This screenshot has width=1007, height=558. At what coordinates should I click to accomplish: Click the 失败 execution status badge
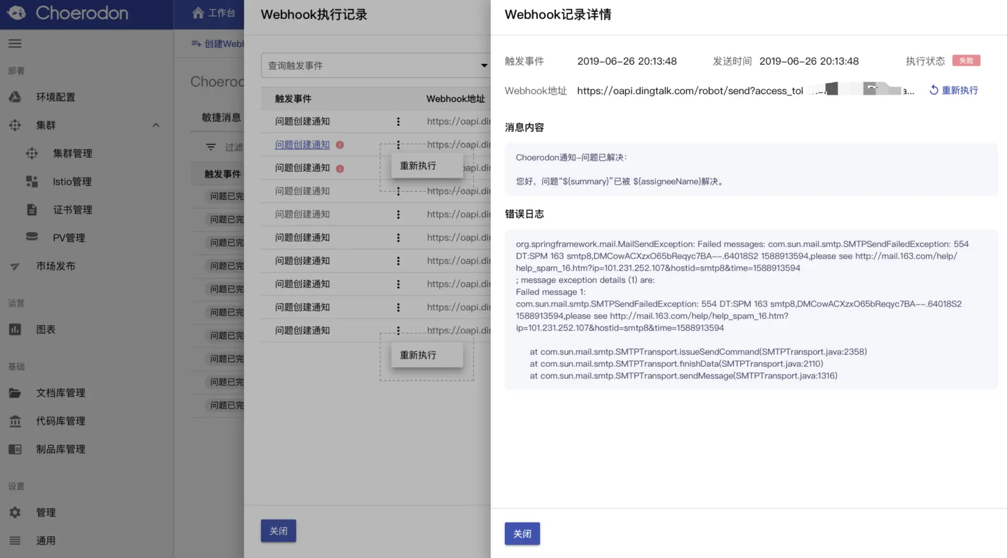point(966,60)
